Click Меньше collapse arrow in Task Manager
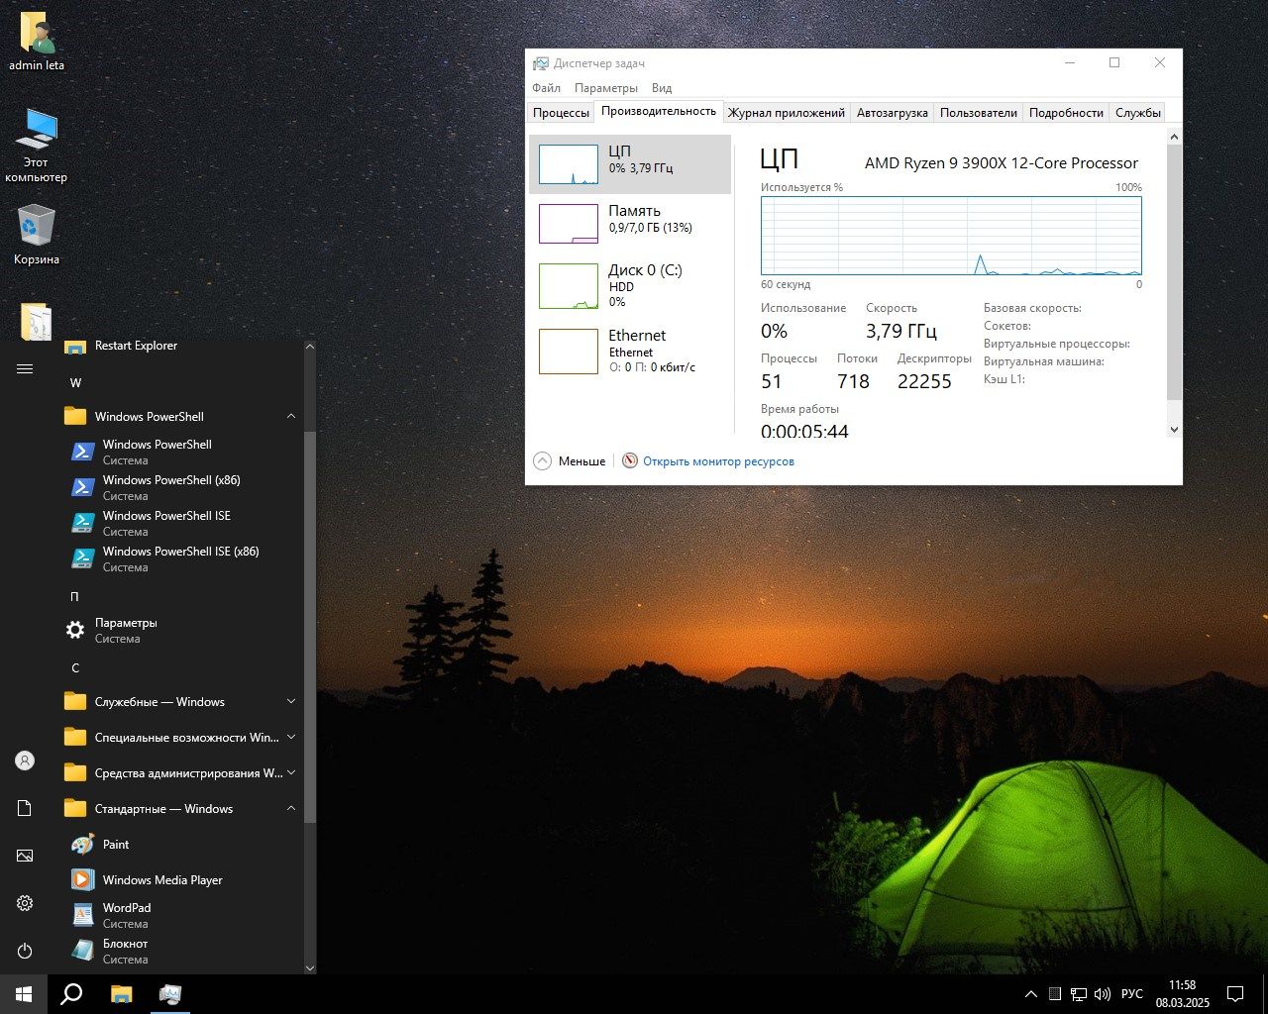The width and height of the screenshot is (1268, 1014). (570, 461)
